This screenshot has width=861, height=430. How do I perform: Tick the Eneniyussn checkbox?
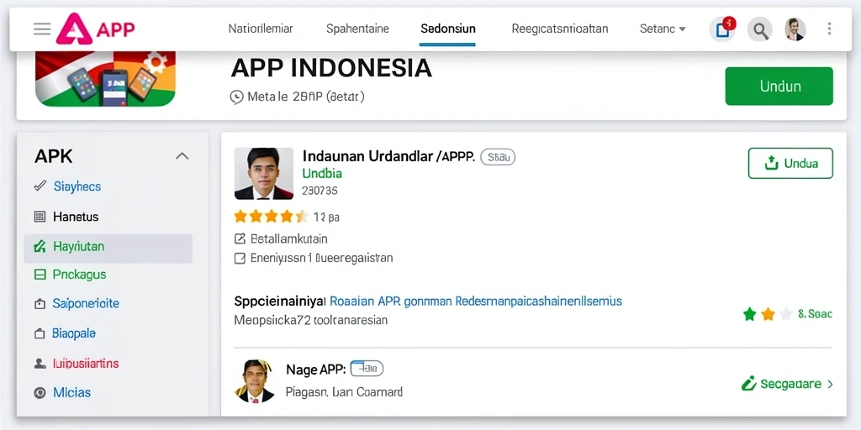click(240, 258)
